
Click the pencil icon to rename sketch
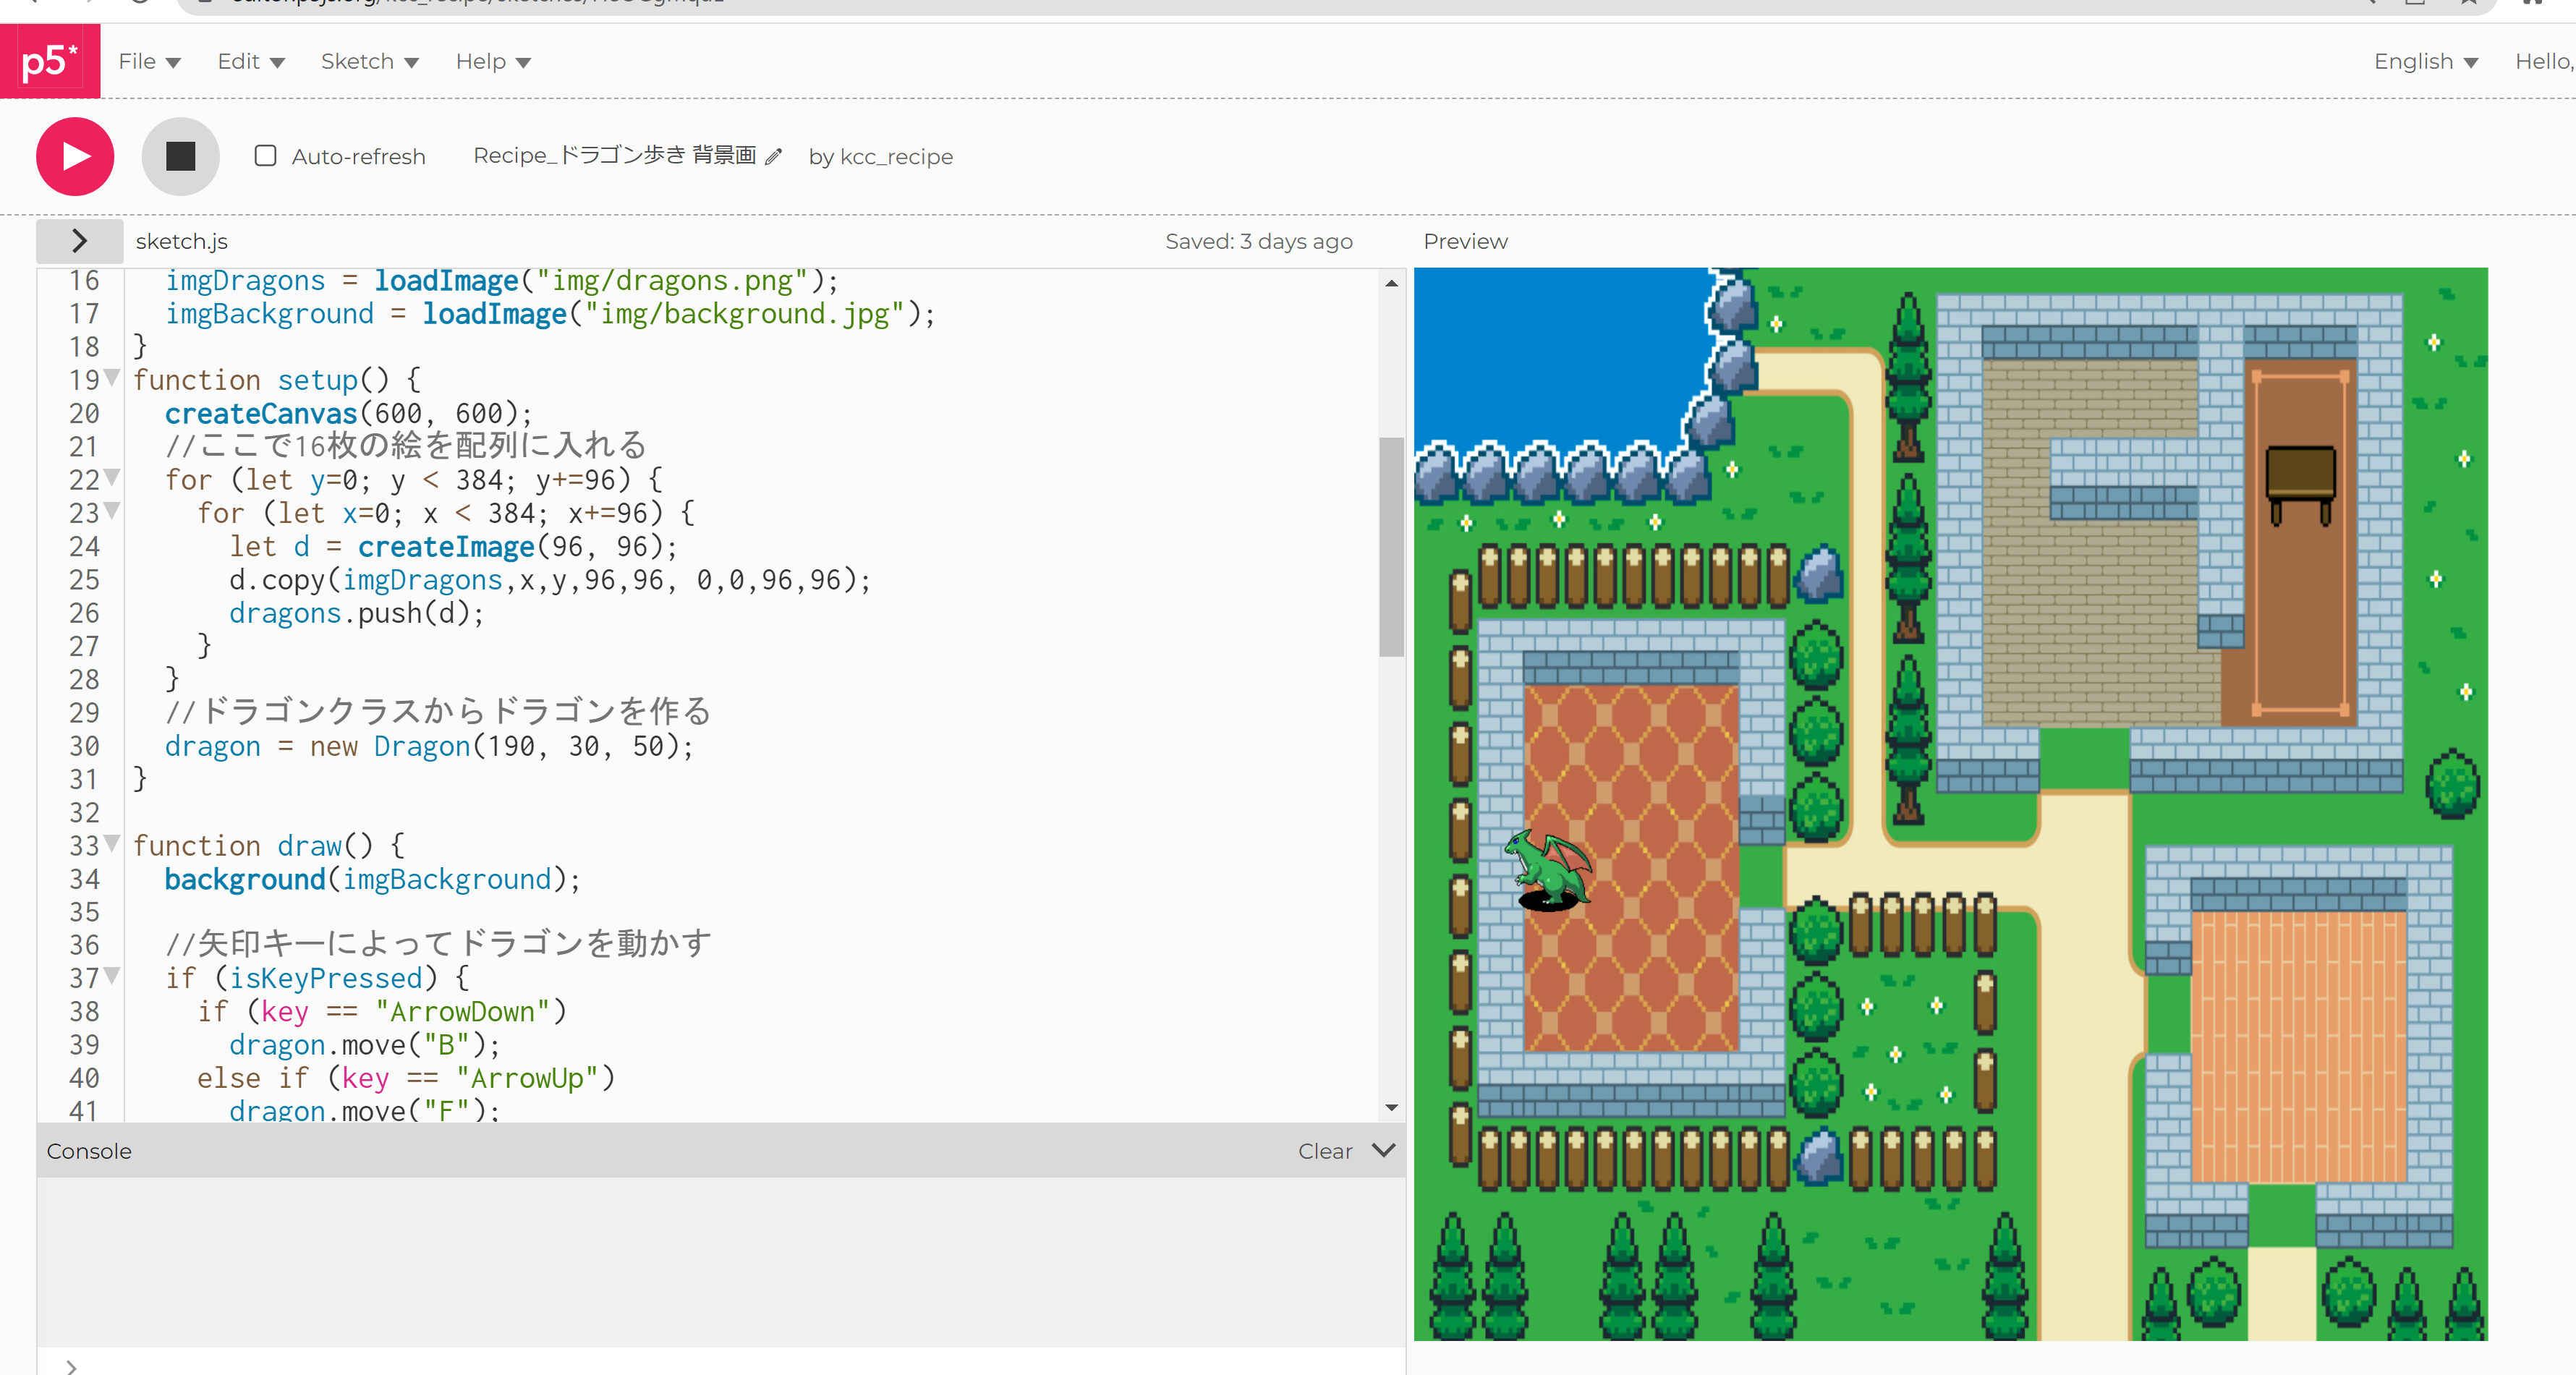[x=773, y=157]
